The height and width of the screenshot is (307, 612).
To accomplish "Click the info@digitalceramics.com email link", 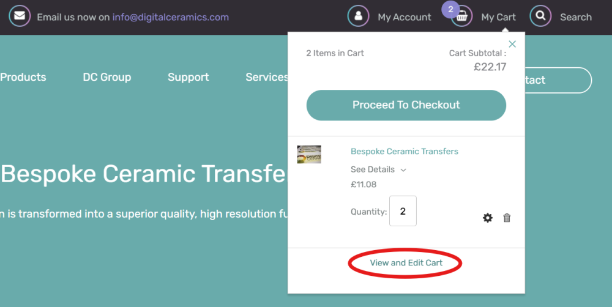I will [x=171, y=17].
